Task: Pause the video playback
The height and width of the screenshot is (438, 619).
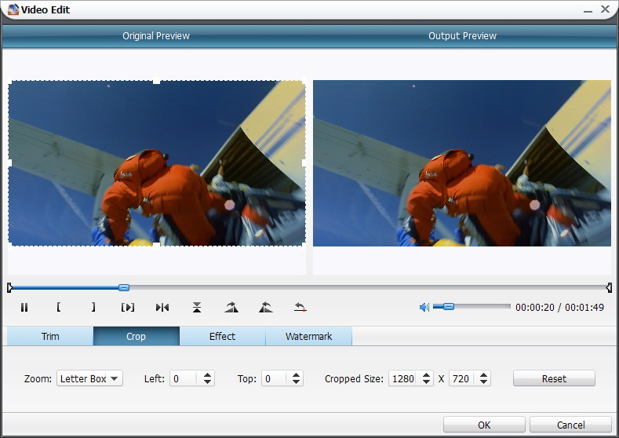Action: pos(24,307)
